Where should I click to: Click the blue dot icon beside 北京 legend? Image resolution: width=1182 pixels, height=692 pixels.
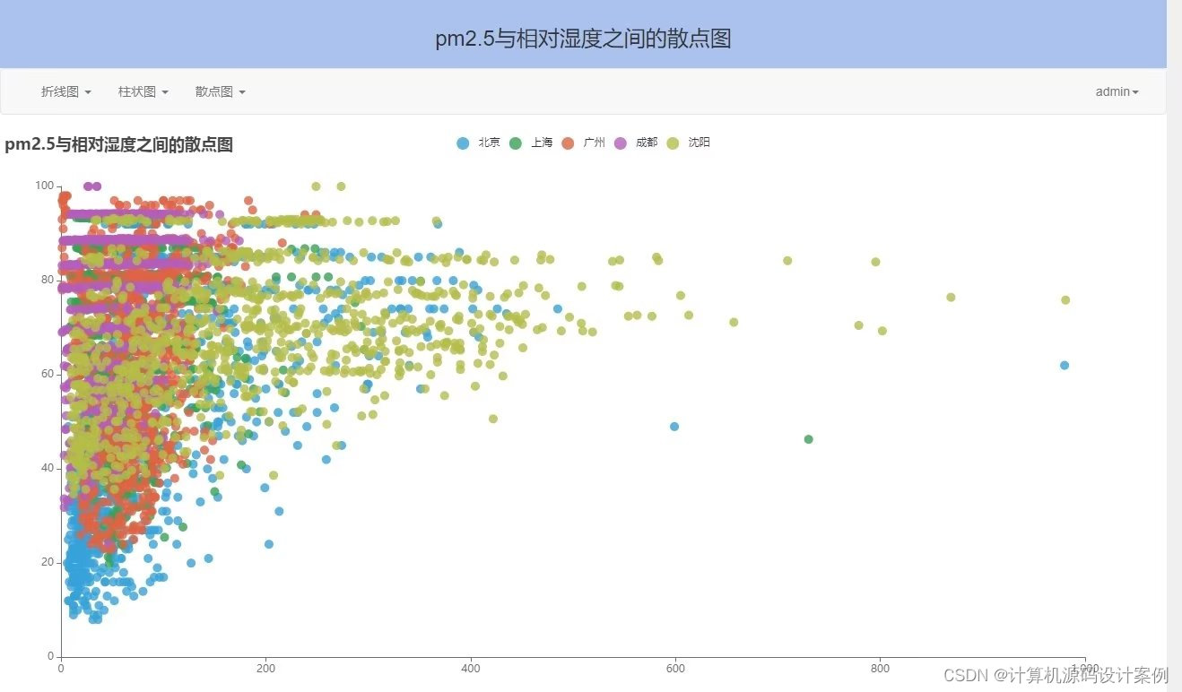coord(463,143)
